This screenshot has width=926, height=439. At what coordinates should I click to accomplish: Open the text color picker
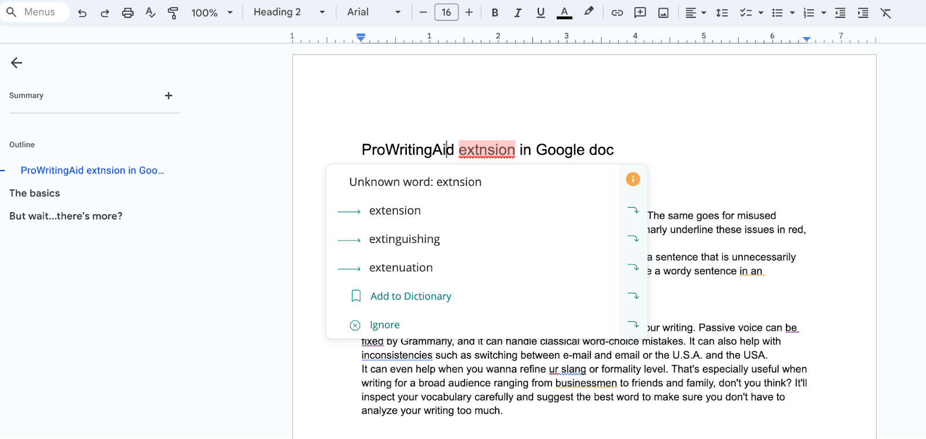[564, 13]
